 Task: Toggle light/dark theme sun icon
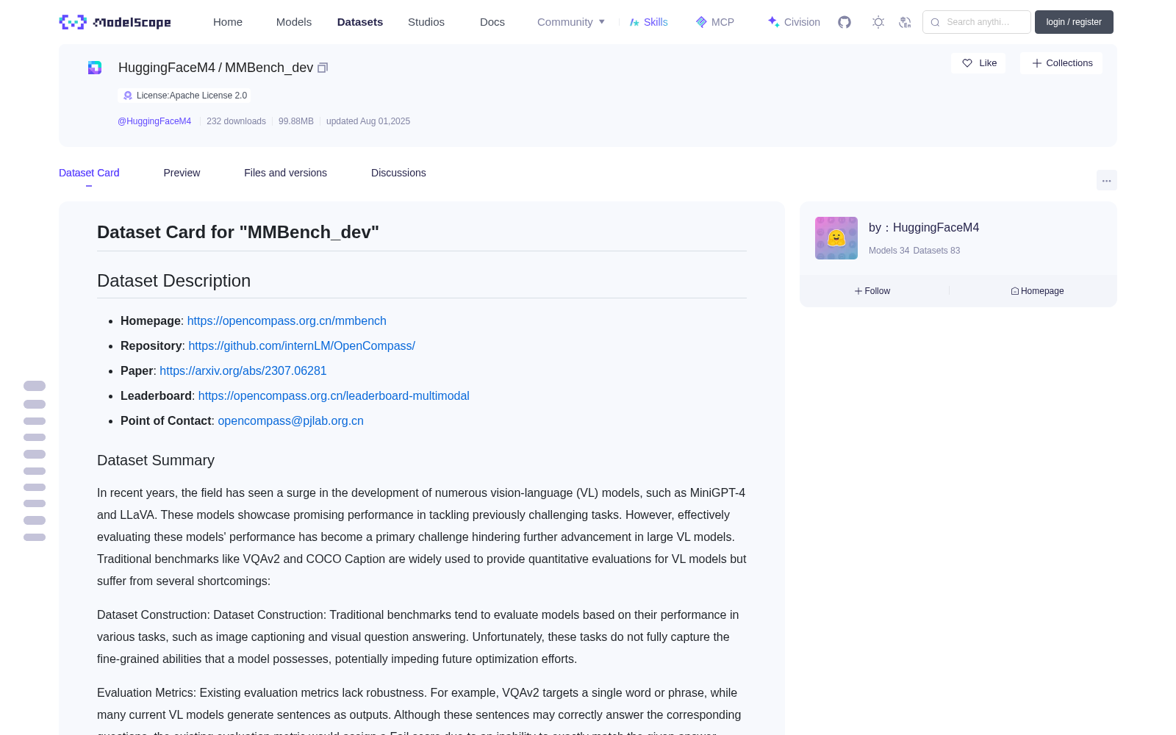click(x=878, y=22)
